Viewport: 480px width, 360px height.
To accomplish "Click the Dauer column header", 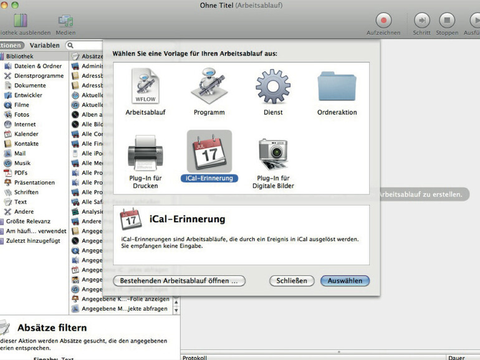I will click(x=463, y=358).
